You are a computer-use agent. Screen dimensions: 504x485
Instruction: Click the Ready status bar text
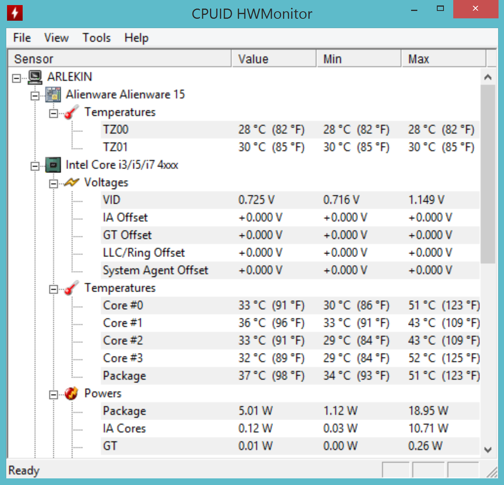click(x=24, y=471)
